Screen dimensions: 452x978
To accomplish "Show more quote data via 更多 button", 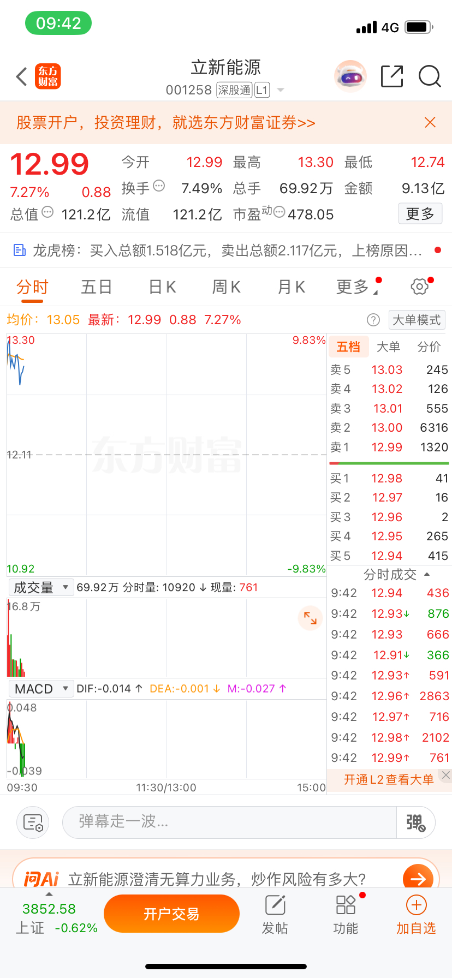I will click(420, 213).
